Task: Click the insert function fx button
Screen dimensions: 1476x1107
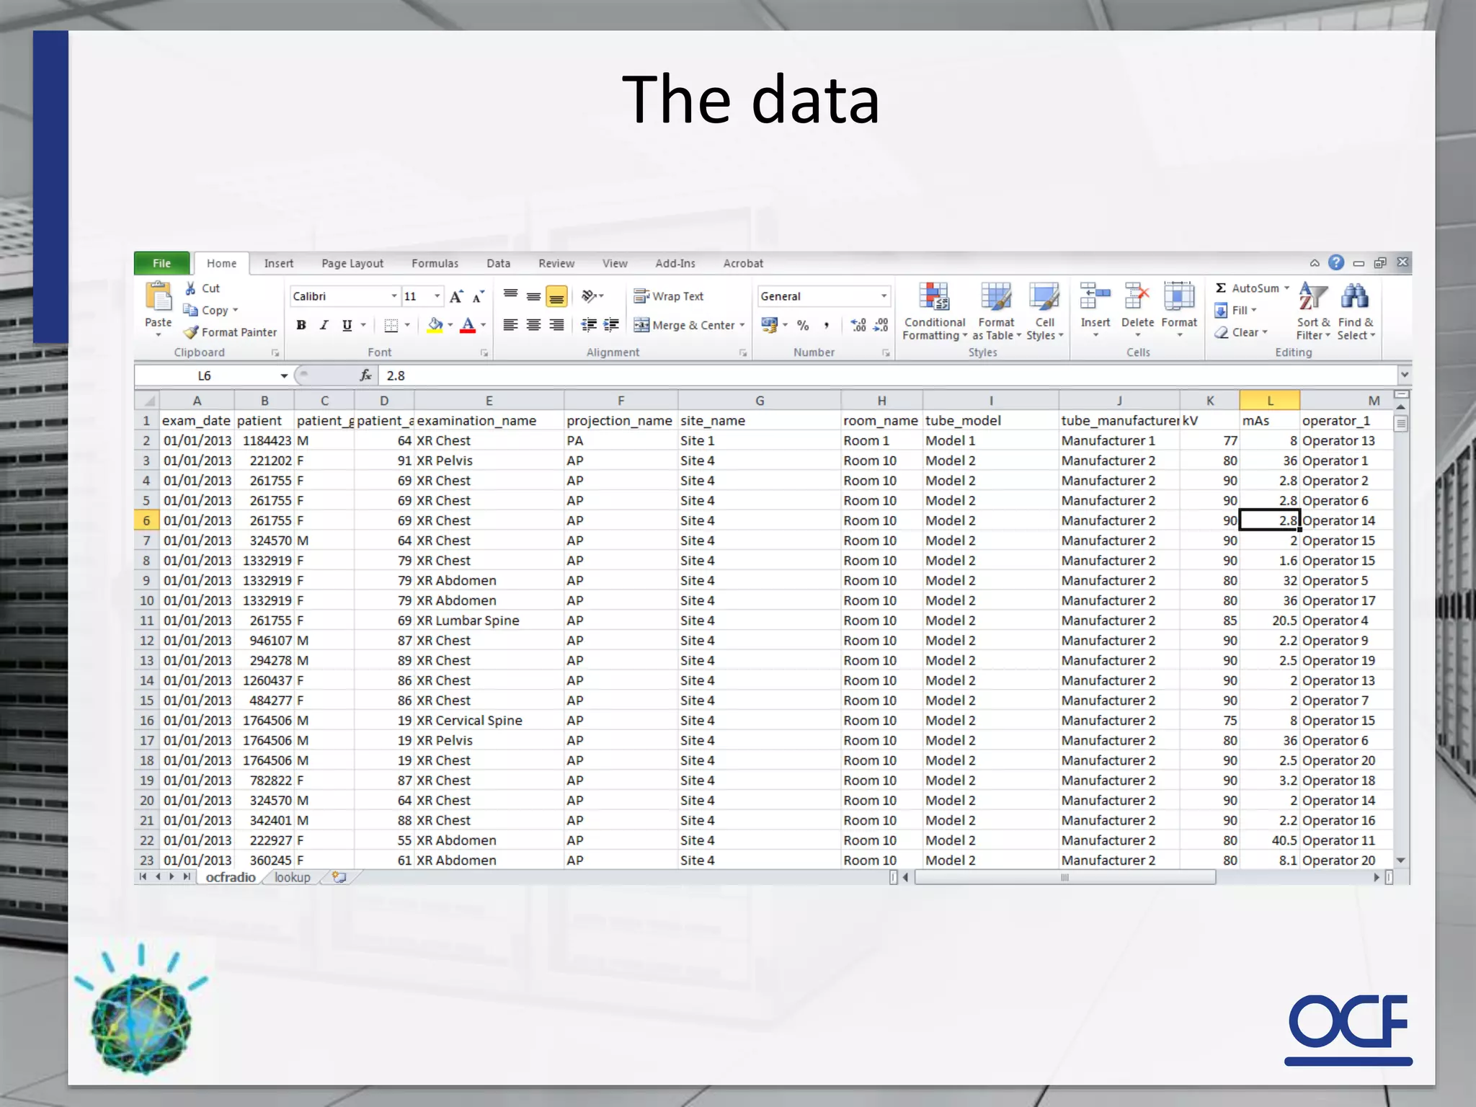Action: pos(365,375)
